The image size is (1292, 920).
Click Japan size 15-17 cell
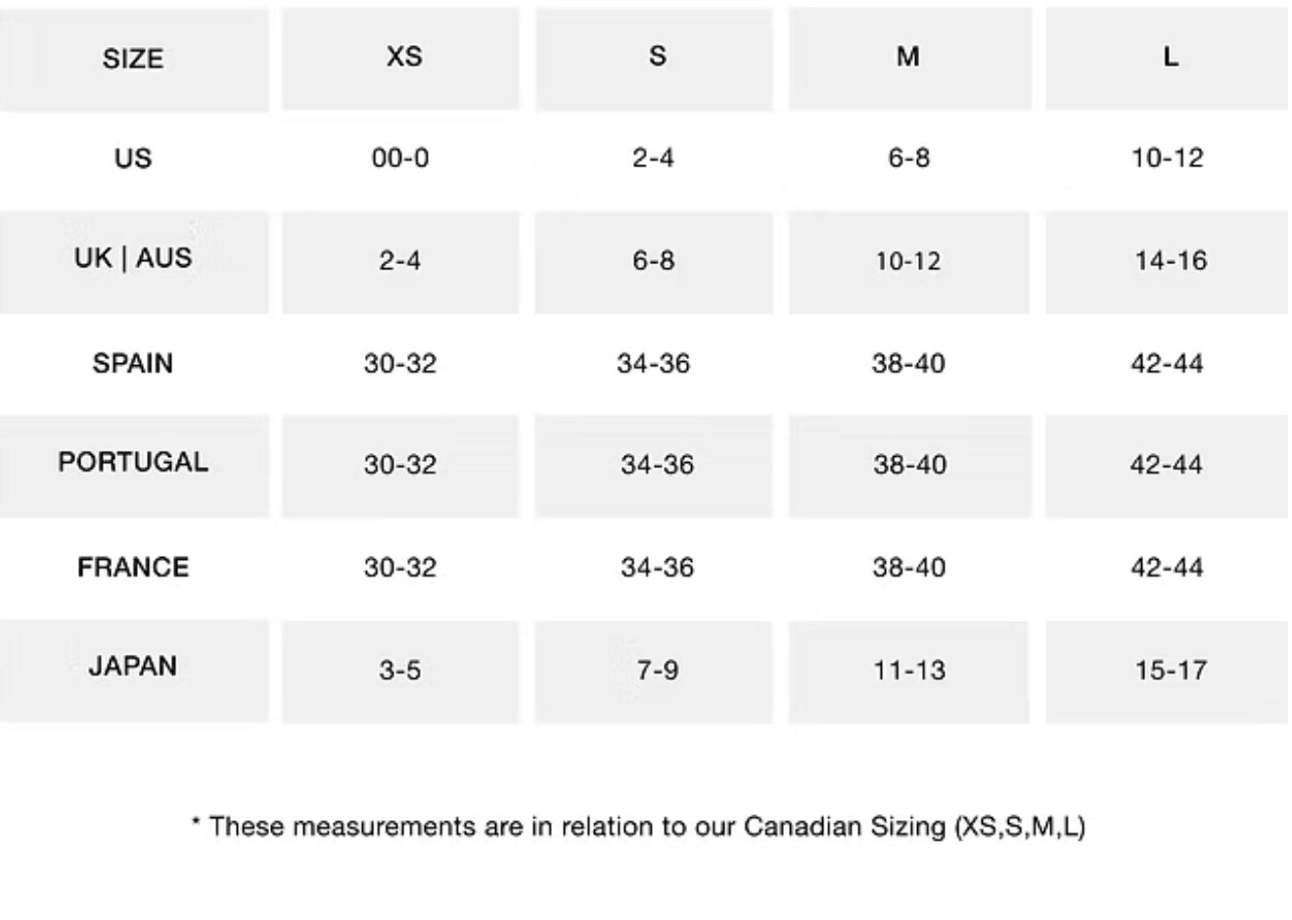point(1171,670)
